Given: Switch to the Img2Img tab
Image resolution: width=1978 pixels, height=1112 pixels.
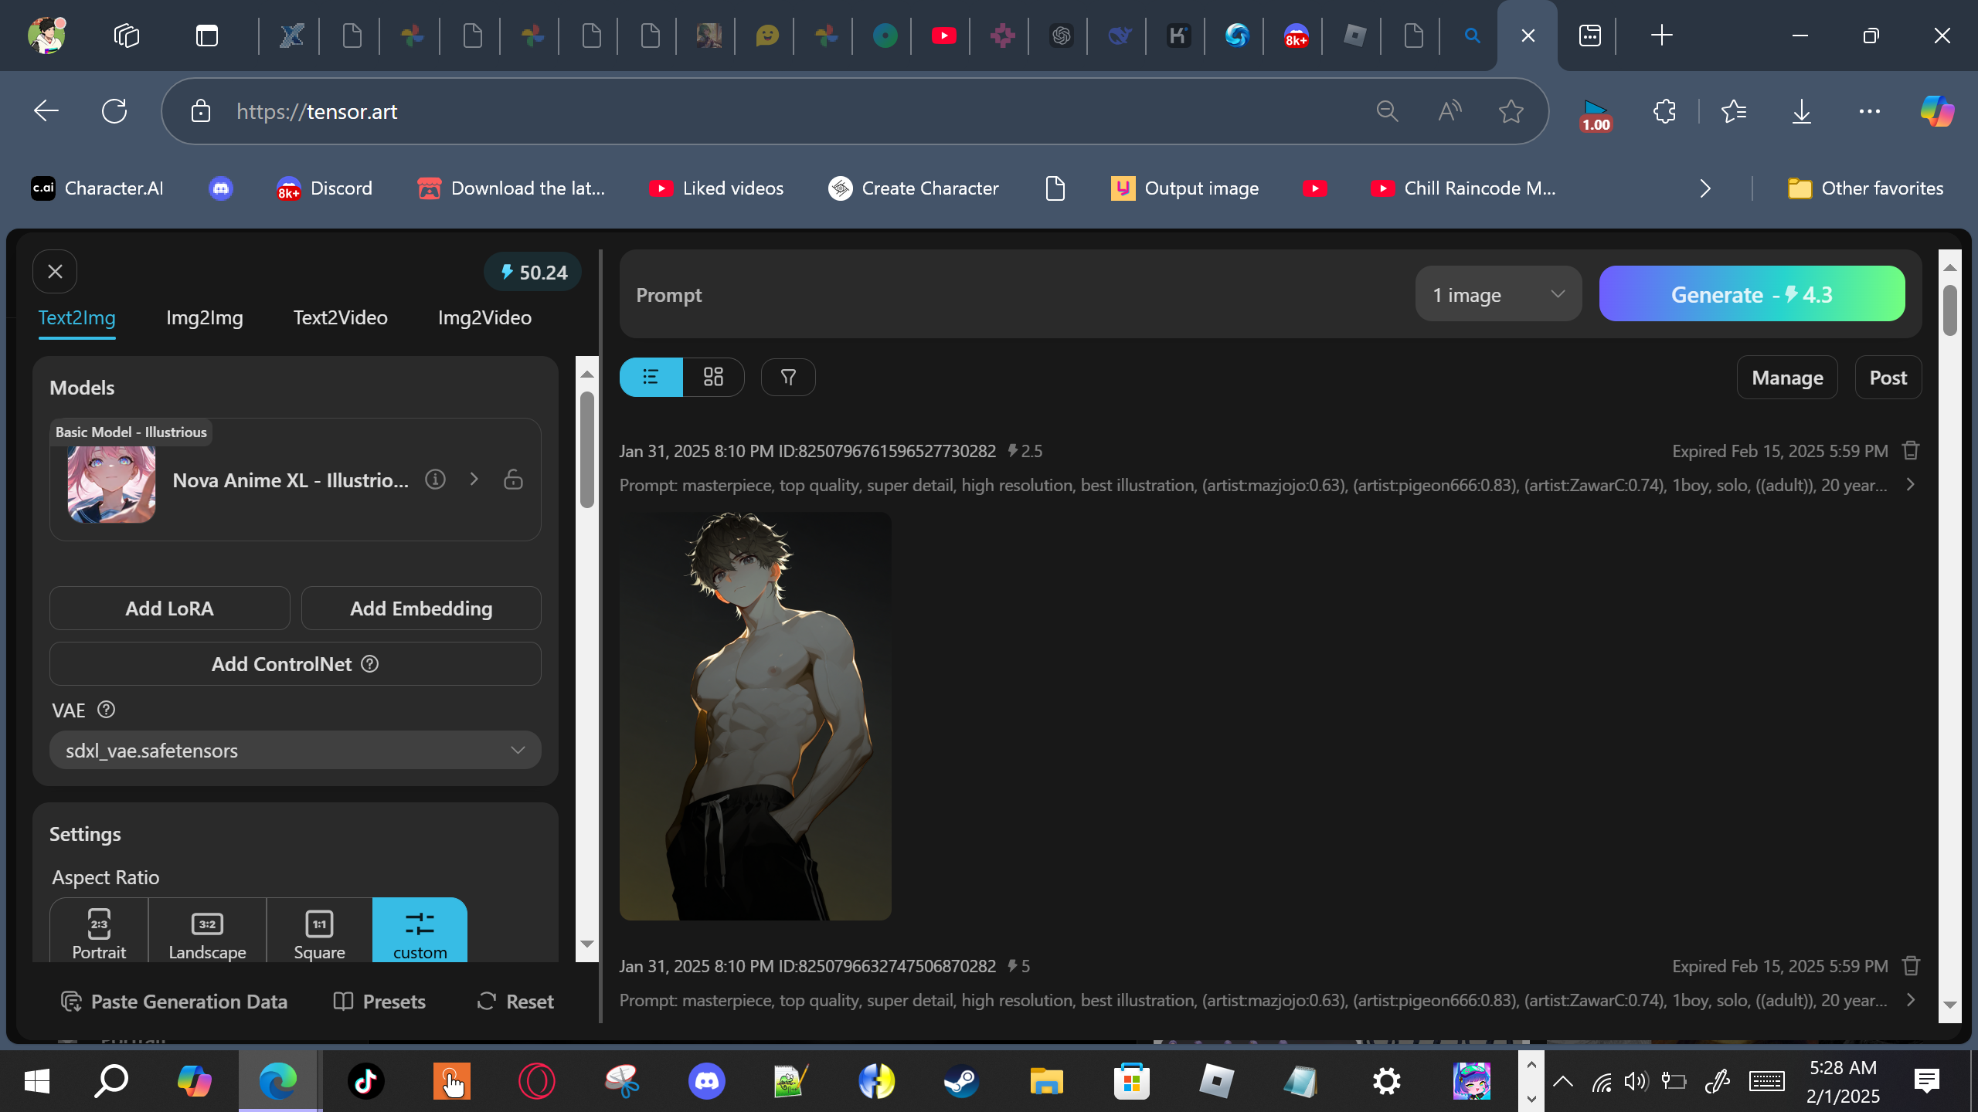Looking at the screenshot, I should (204, 317).
